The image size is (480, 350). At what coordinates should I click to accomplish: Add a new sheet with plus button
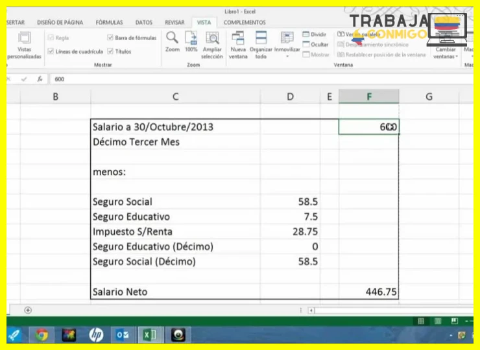[x=28, y=310]
